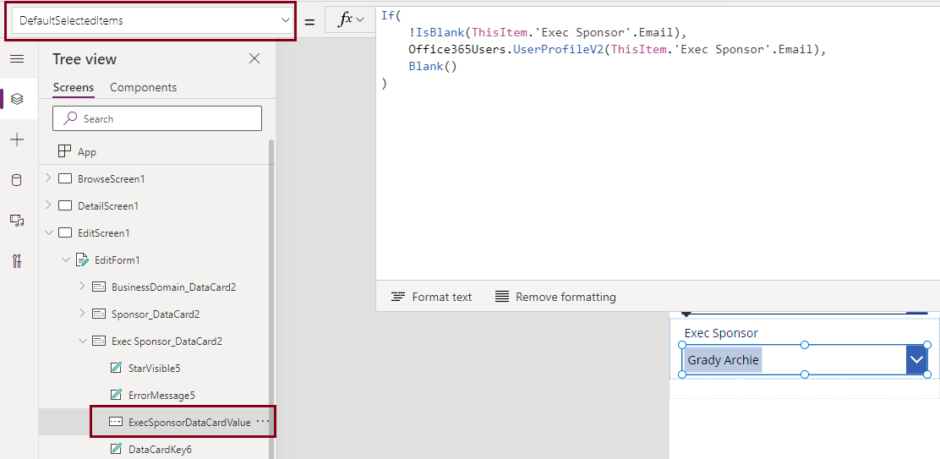The image size is (940, 459).
Task: Open the Advanced tools icon
Action: (x=18, y=261)
